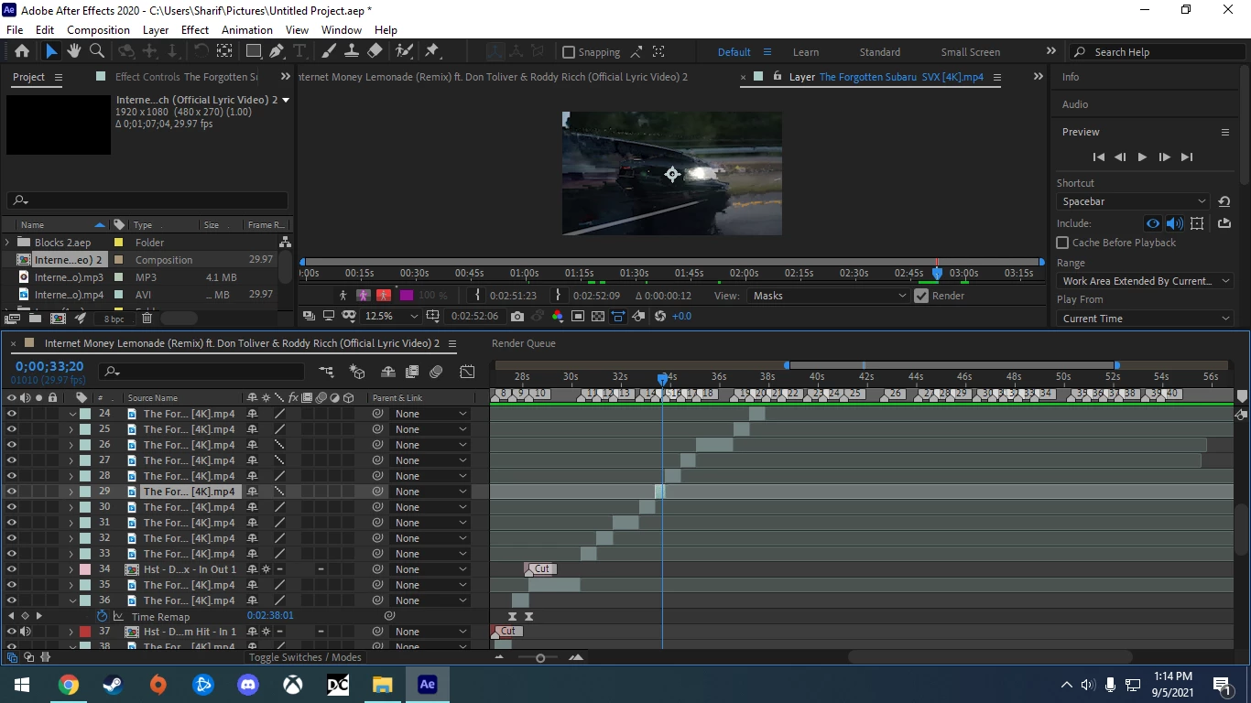Jump to first frame in Preview panel
Screen dimensions: 1251x703
click(x=1099, y=157)
